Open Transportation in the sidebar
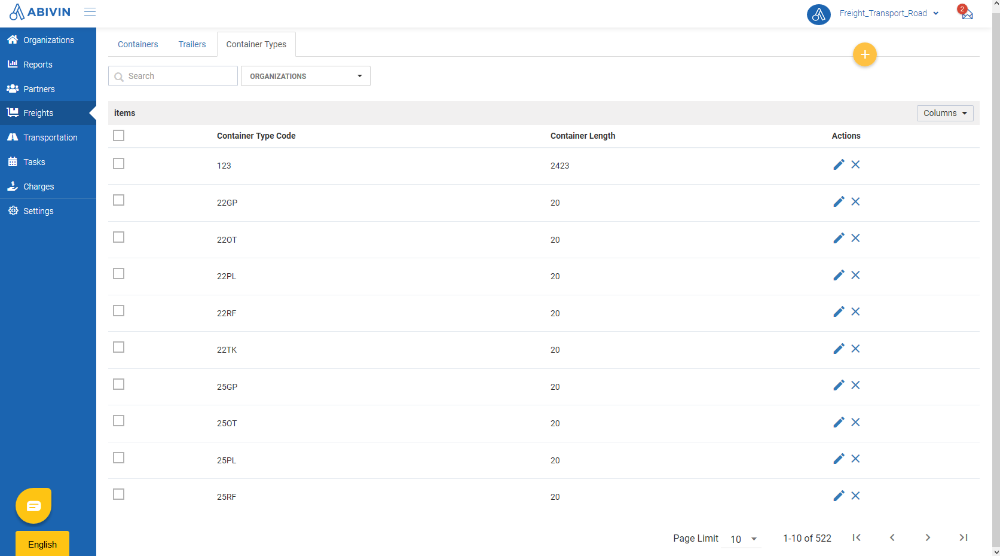1000x556 pixels. click(48, 138)
